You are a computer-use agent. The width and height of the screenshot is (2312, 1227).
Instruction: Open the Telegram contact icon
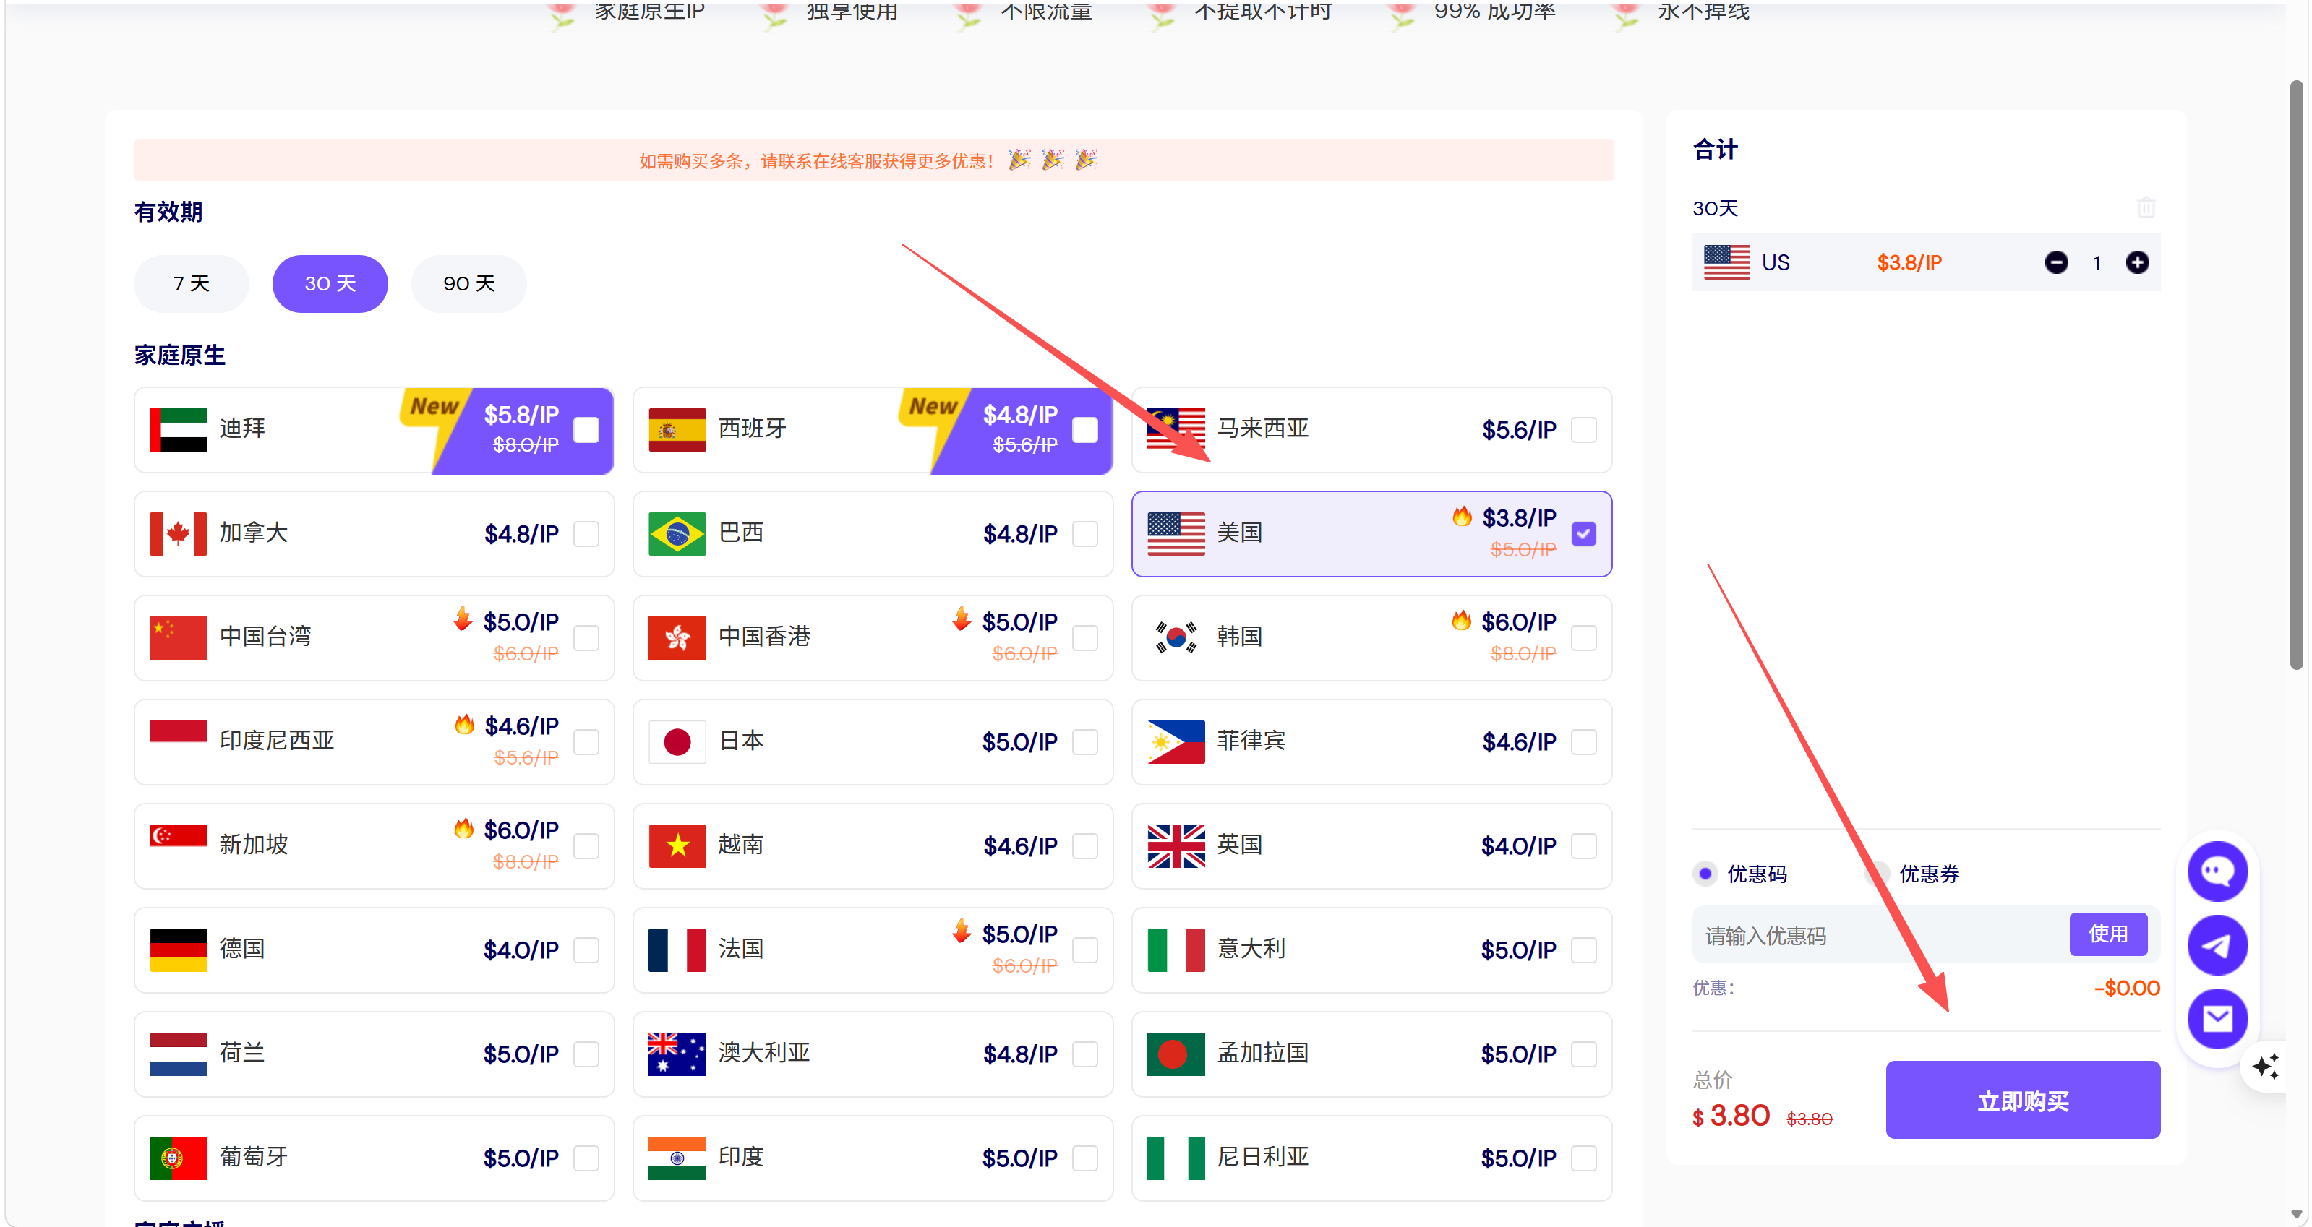pyautogui.click(x=2217, y=945)
